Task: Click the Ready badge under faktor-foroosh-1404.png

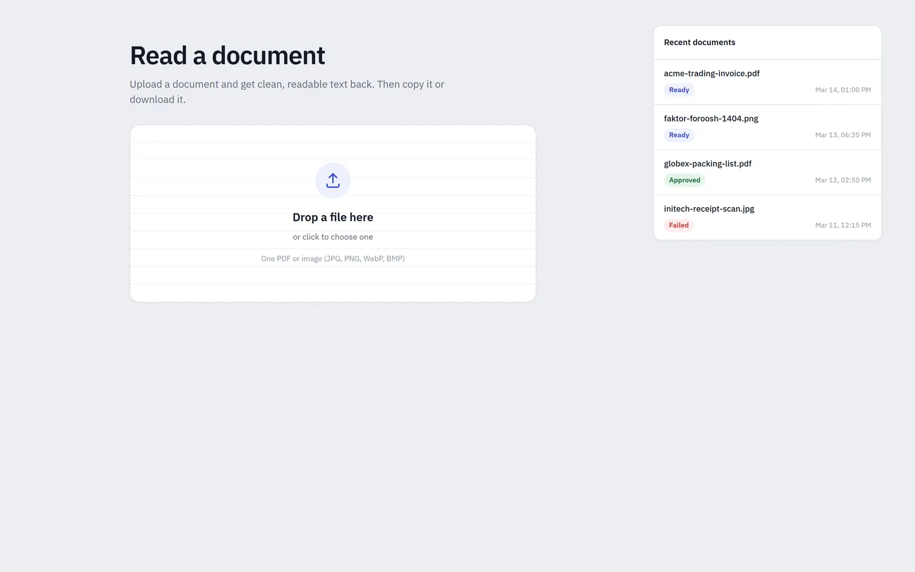Action: (679, 135)
